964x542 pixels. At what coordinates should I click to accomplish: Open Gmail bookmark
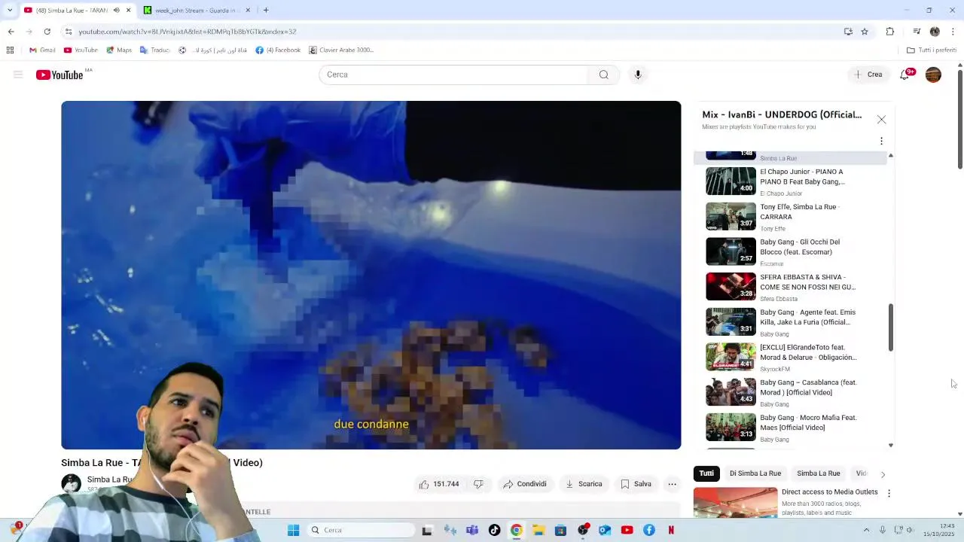pyautogui.click(x=42, y=50)
